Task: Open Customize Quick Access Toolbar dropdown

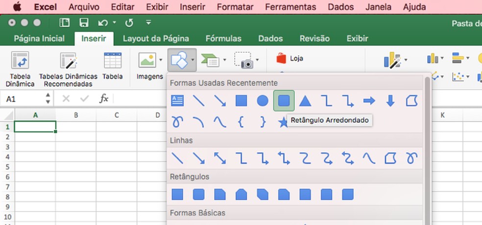Action: click(x=148, y=22)
